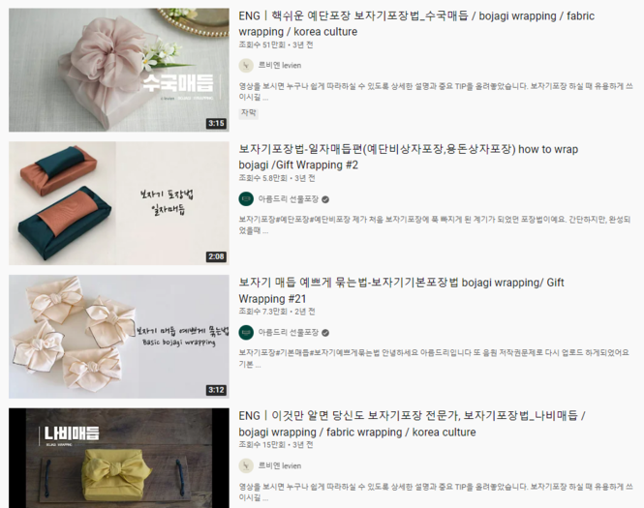Viewport: 644px width, 508px height.
Task: Open the 나비매듭 yellow box video thumbnail
Action: pos(119,458)
